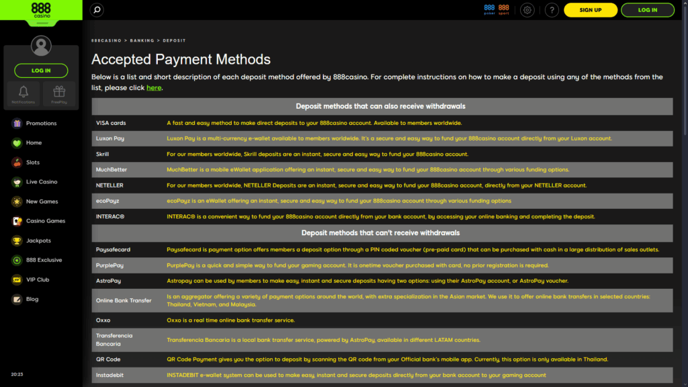Click the 'here' link in the description

click(154, 87)
